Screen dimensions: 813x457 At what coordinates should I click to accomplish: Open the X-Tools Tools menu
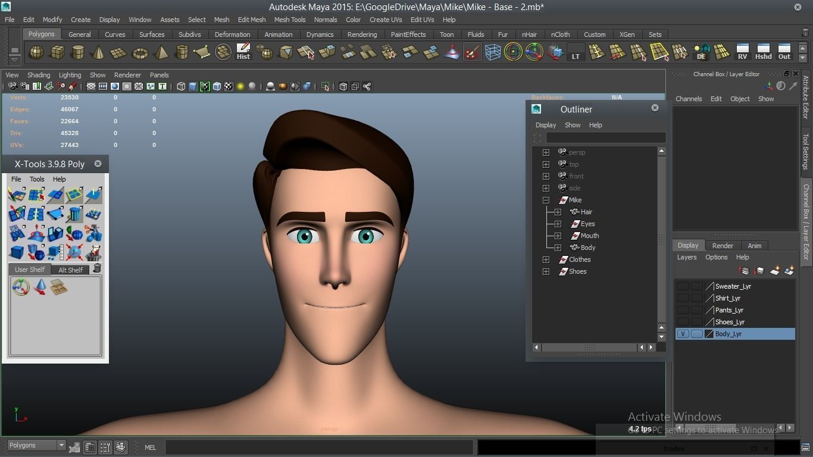click(x=37, y=179)
